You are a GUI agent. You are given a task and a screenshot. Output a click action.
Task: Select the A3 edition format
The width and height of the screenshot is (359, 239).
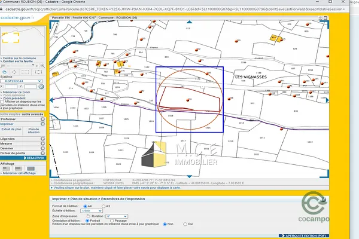(x=103, y=206)
